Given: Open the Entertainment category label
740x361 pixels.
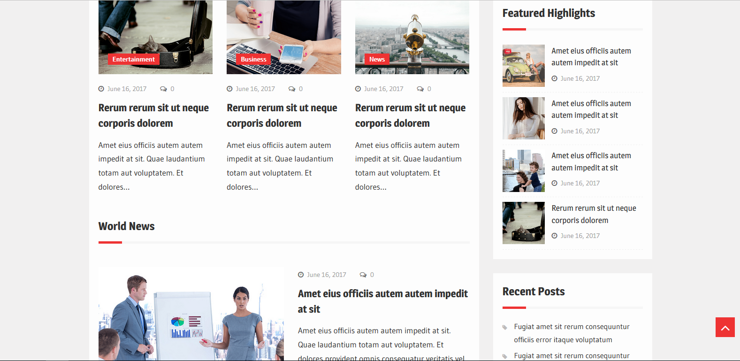Looking at the screenshot, I should 134,59.
